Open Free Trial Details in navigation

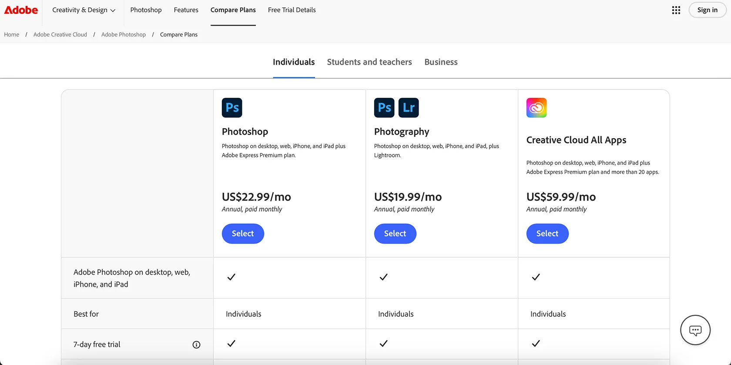point(292,10)
